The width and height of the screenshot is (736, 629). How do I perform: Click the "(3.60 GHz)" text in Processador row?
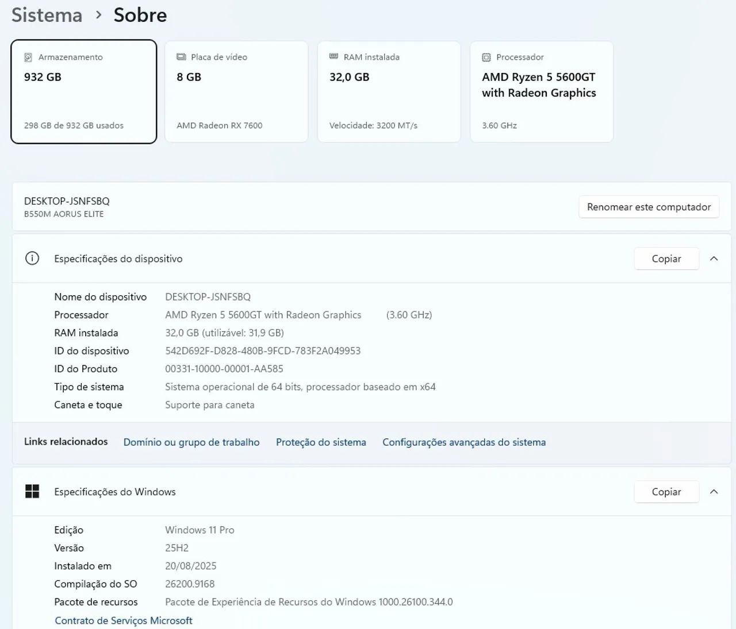point(409,315)
